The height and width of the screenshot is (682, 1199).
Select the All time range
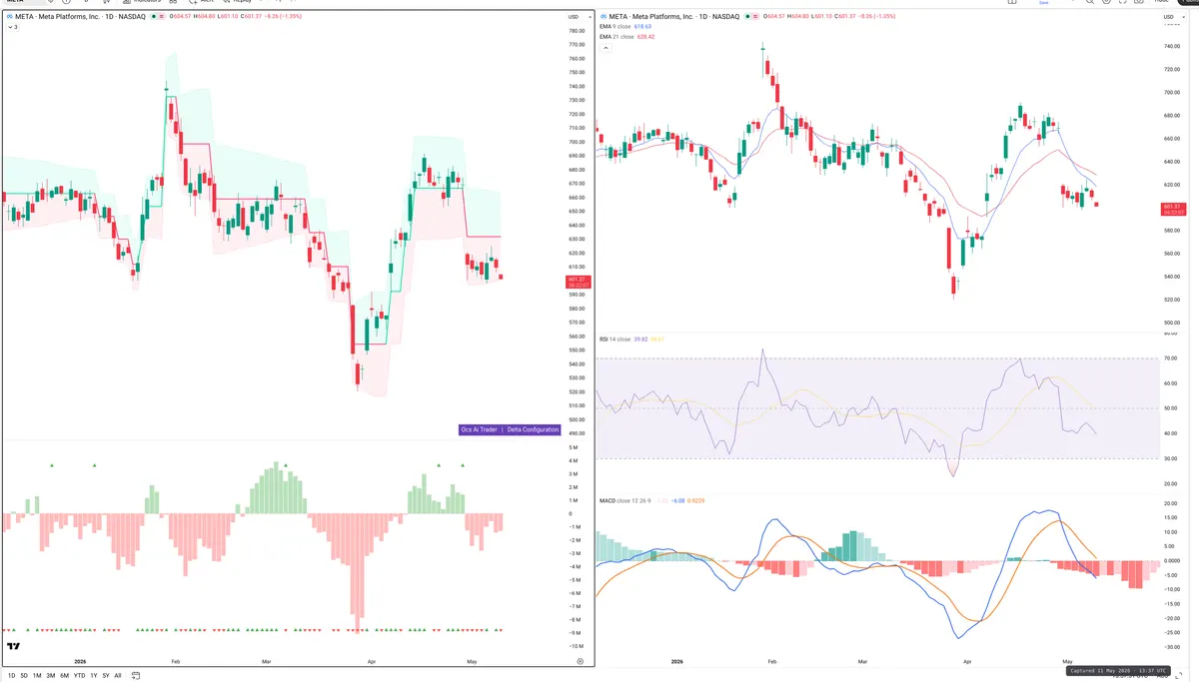pyautogui.click(x=118, y=676)
